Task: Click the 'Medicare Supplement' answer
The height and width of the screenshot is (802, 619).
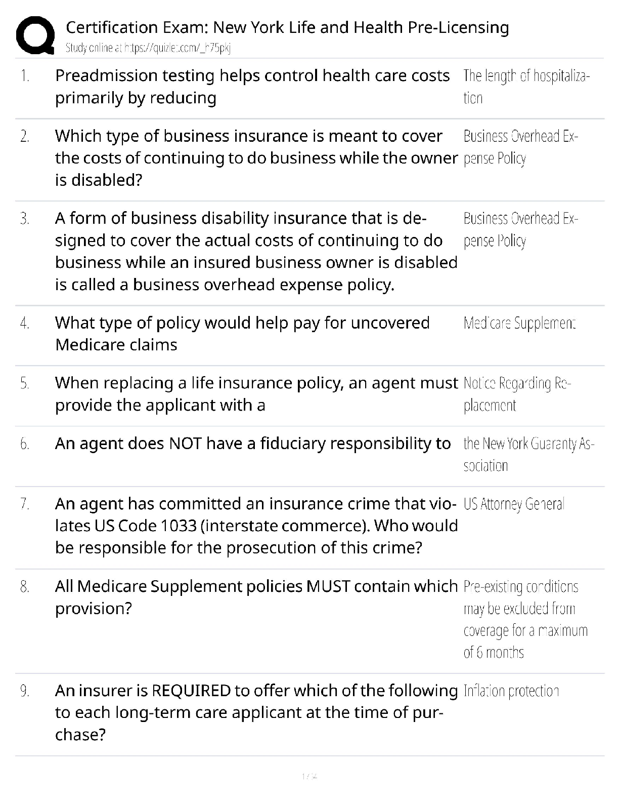Action: point(519,323)
